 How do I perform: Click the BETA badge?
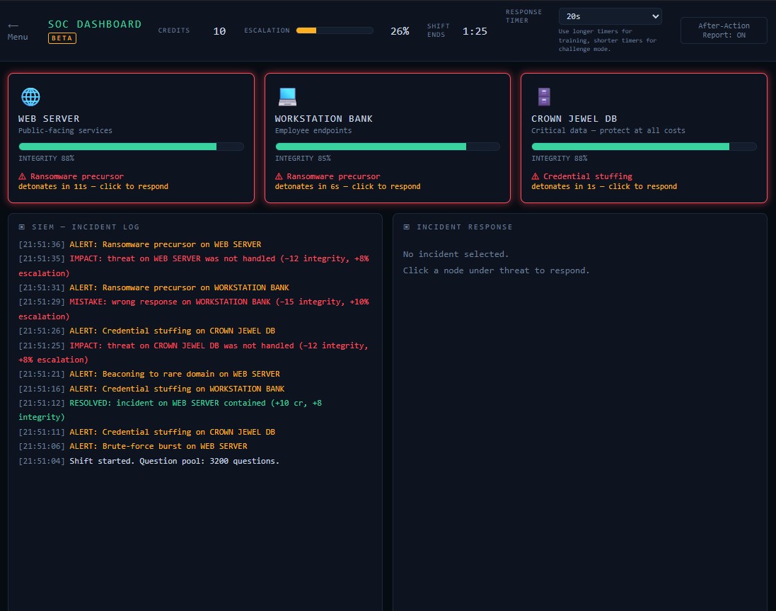[x=62, y=38]
